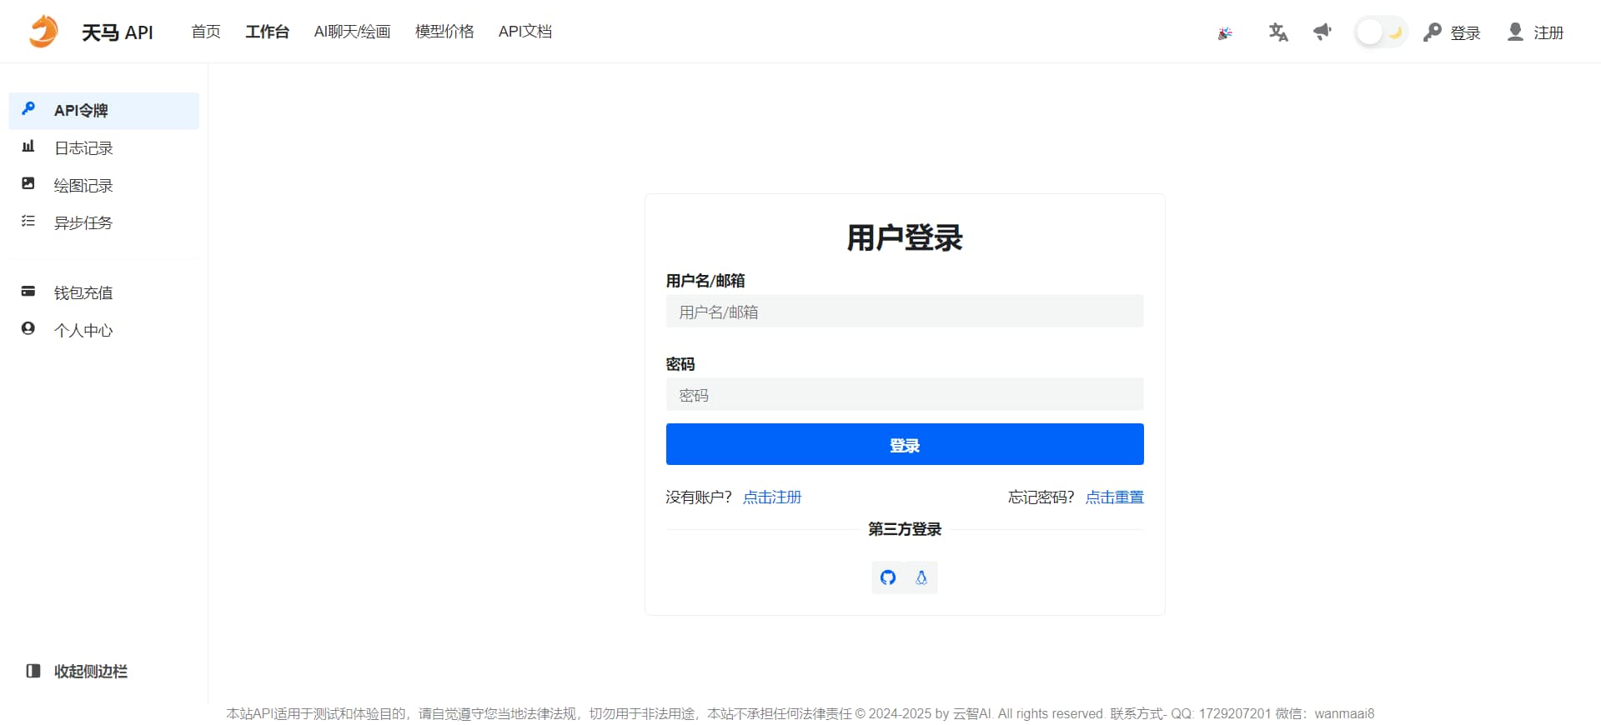The image size is (1601, 725).
Task: Collapse the sidebar with 收起侧边栏
Action: [77, 672]
